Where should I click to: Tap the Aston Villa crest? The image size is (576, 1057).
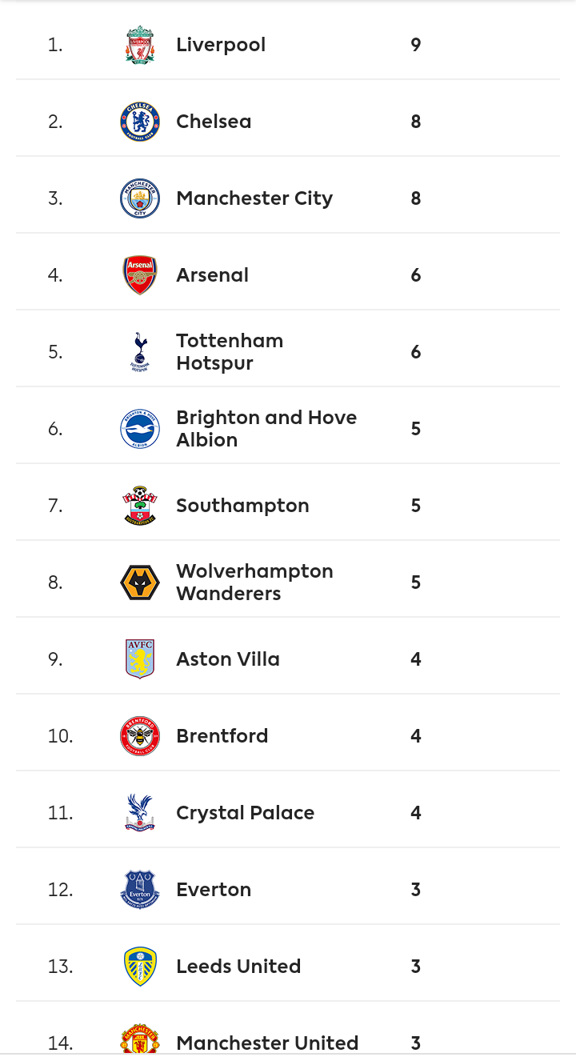(x=140, y=659)
